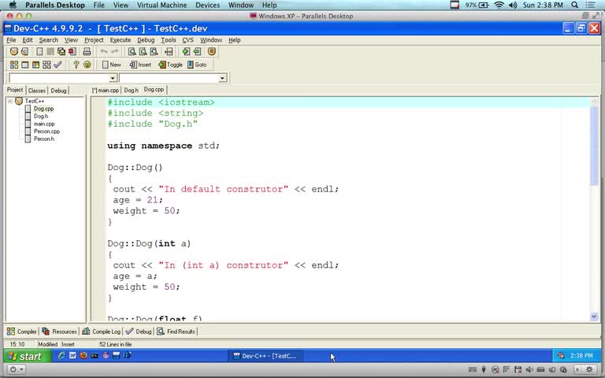605x378 pixels.
Task: Click the Insert toolbar button
Action: pos(140,65)
